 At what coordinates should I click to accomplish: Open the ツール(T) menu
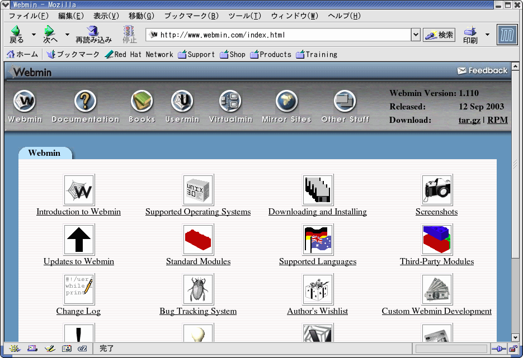click(x=245, y=16)
